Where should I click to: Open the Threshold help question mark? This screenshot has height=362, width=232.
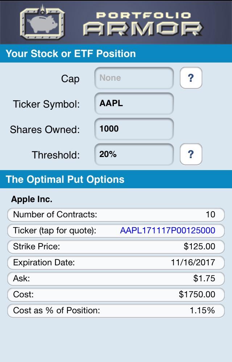click(x=191, y=154)
